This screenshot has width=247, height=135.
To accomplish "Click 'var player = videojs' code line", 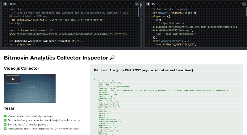I will (x=174, y=13).
